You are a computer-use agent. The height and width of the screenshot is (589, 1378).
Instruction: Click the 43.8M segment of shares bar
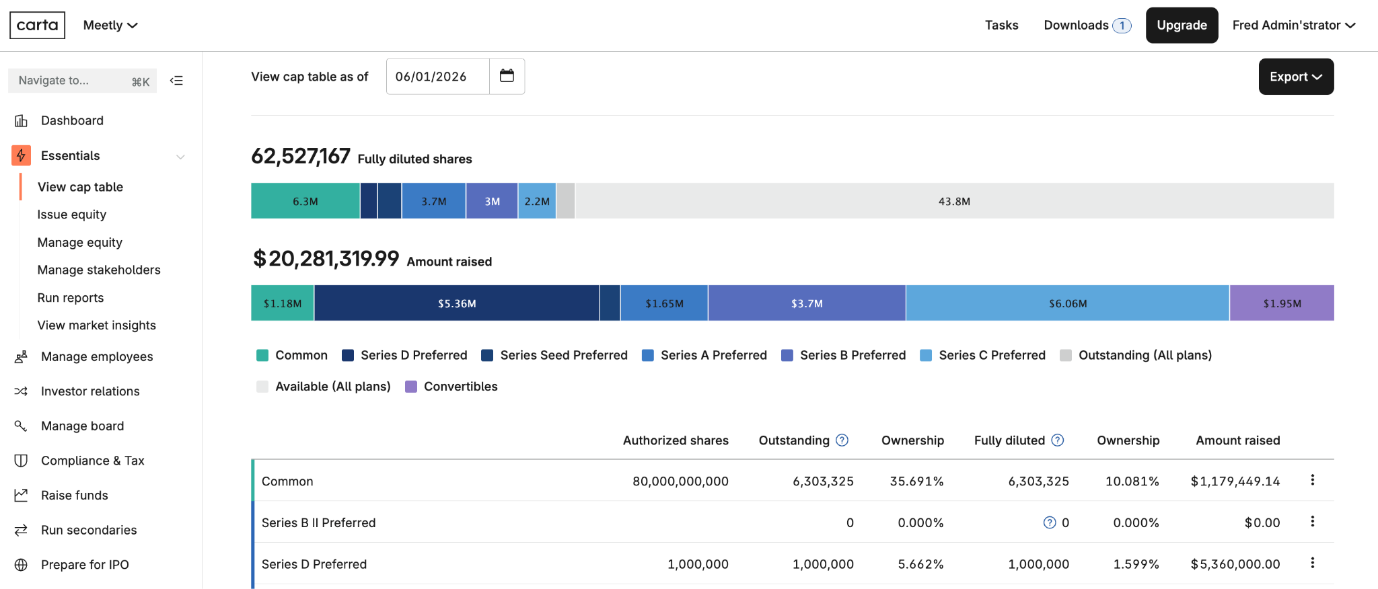pos(954,201)
